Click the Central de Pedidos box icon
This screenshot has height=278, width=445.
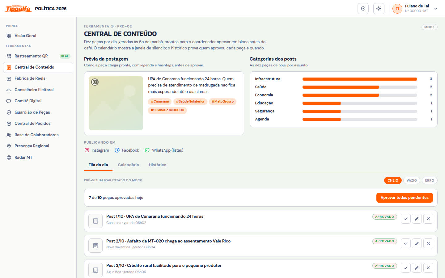(x=9, y=124)
